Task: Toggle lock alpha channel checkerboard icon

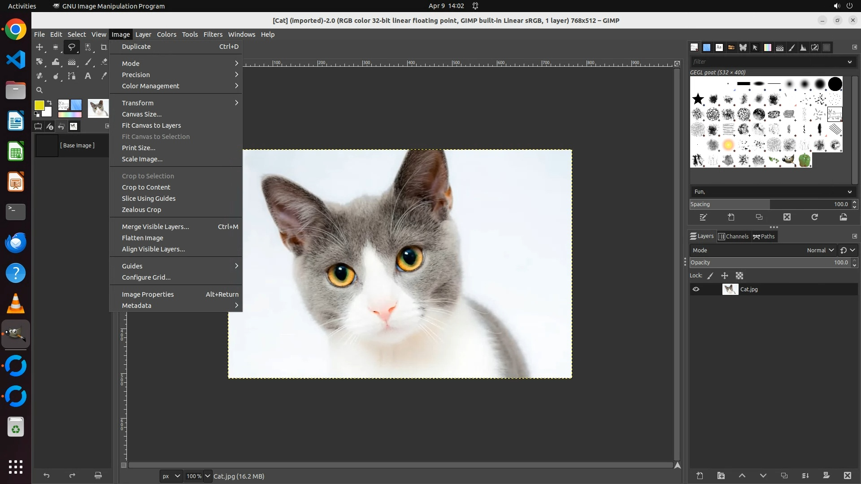Action: (739, 276)
